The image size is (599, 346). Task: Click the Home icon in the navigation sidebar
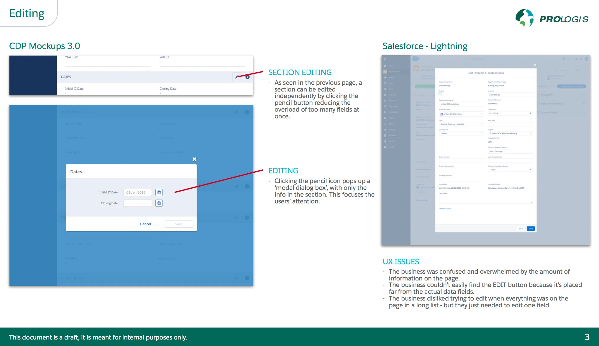click(x=385, y=66)
